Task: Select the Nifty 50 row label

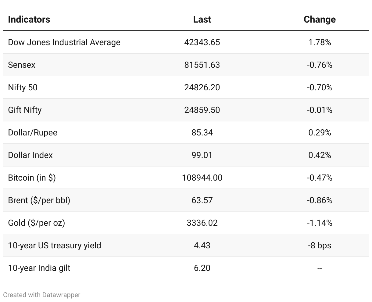Action: 23,87
